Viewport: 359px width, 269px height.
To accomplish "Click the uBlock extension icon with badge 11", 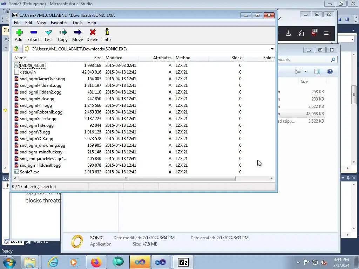I will click(x=314, y=33).
